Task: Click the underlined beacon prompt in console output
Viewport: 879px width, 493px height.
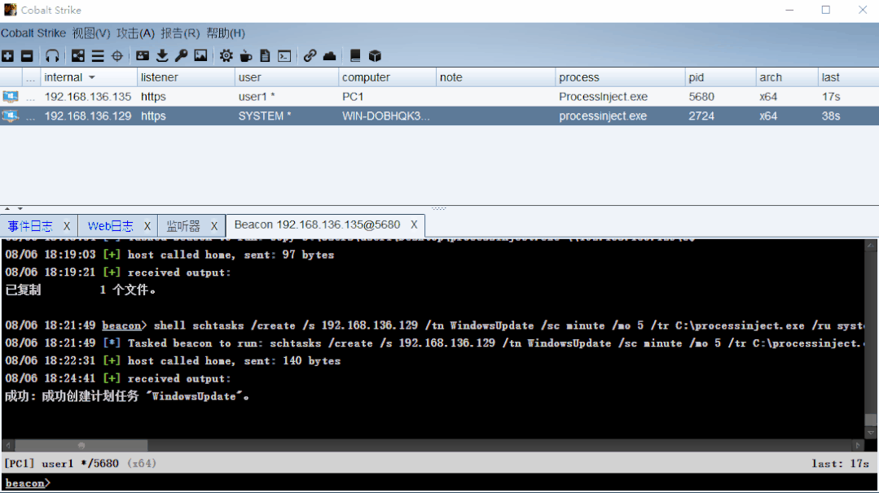Action: (x=121, y=325)
